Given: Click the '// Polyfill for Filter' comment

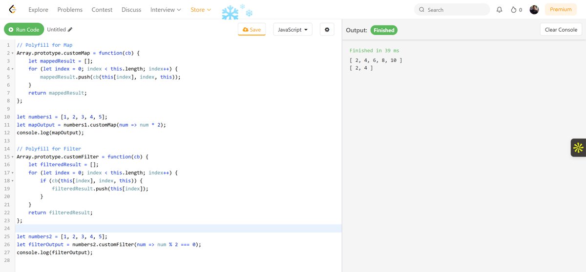Looking at the screenshot, I should point(49,149).
